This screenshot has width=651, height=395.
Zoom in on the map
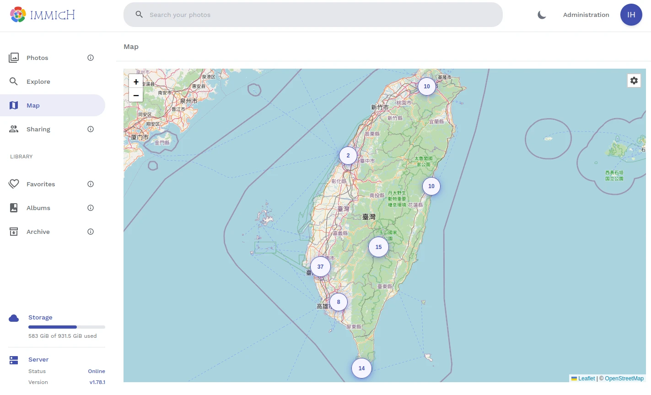(136, 82)
